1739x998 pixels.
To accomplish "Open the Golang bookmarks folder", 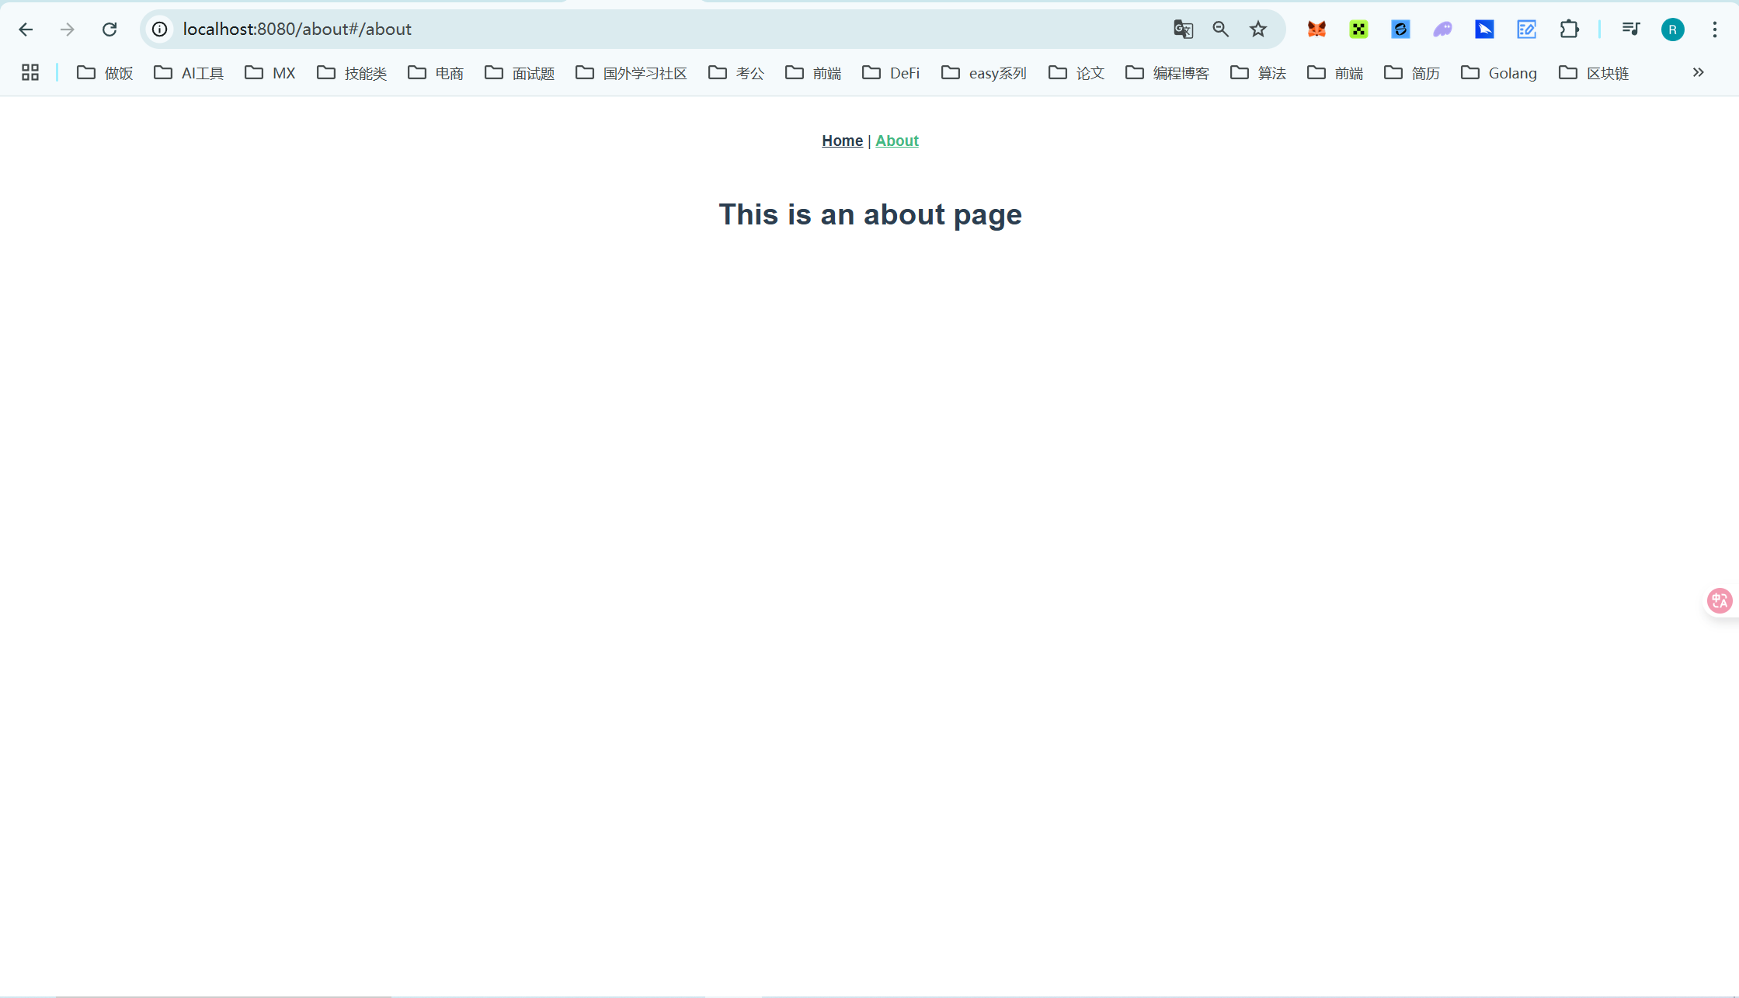I will coord(1499,73).
